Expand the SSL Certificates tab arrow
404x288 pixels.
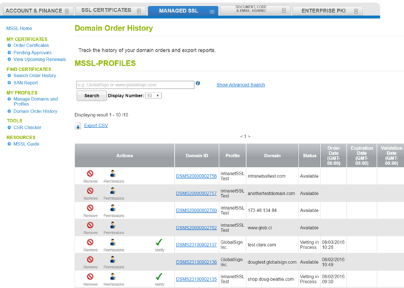[138, 10]
